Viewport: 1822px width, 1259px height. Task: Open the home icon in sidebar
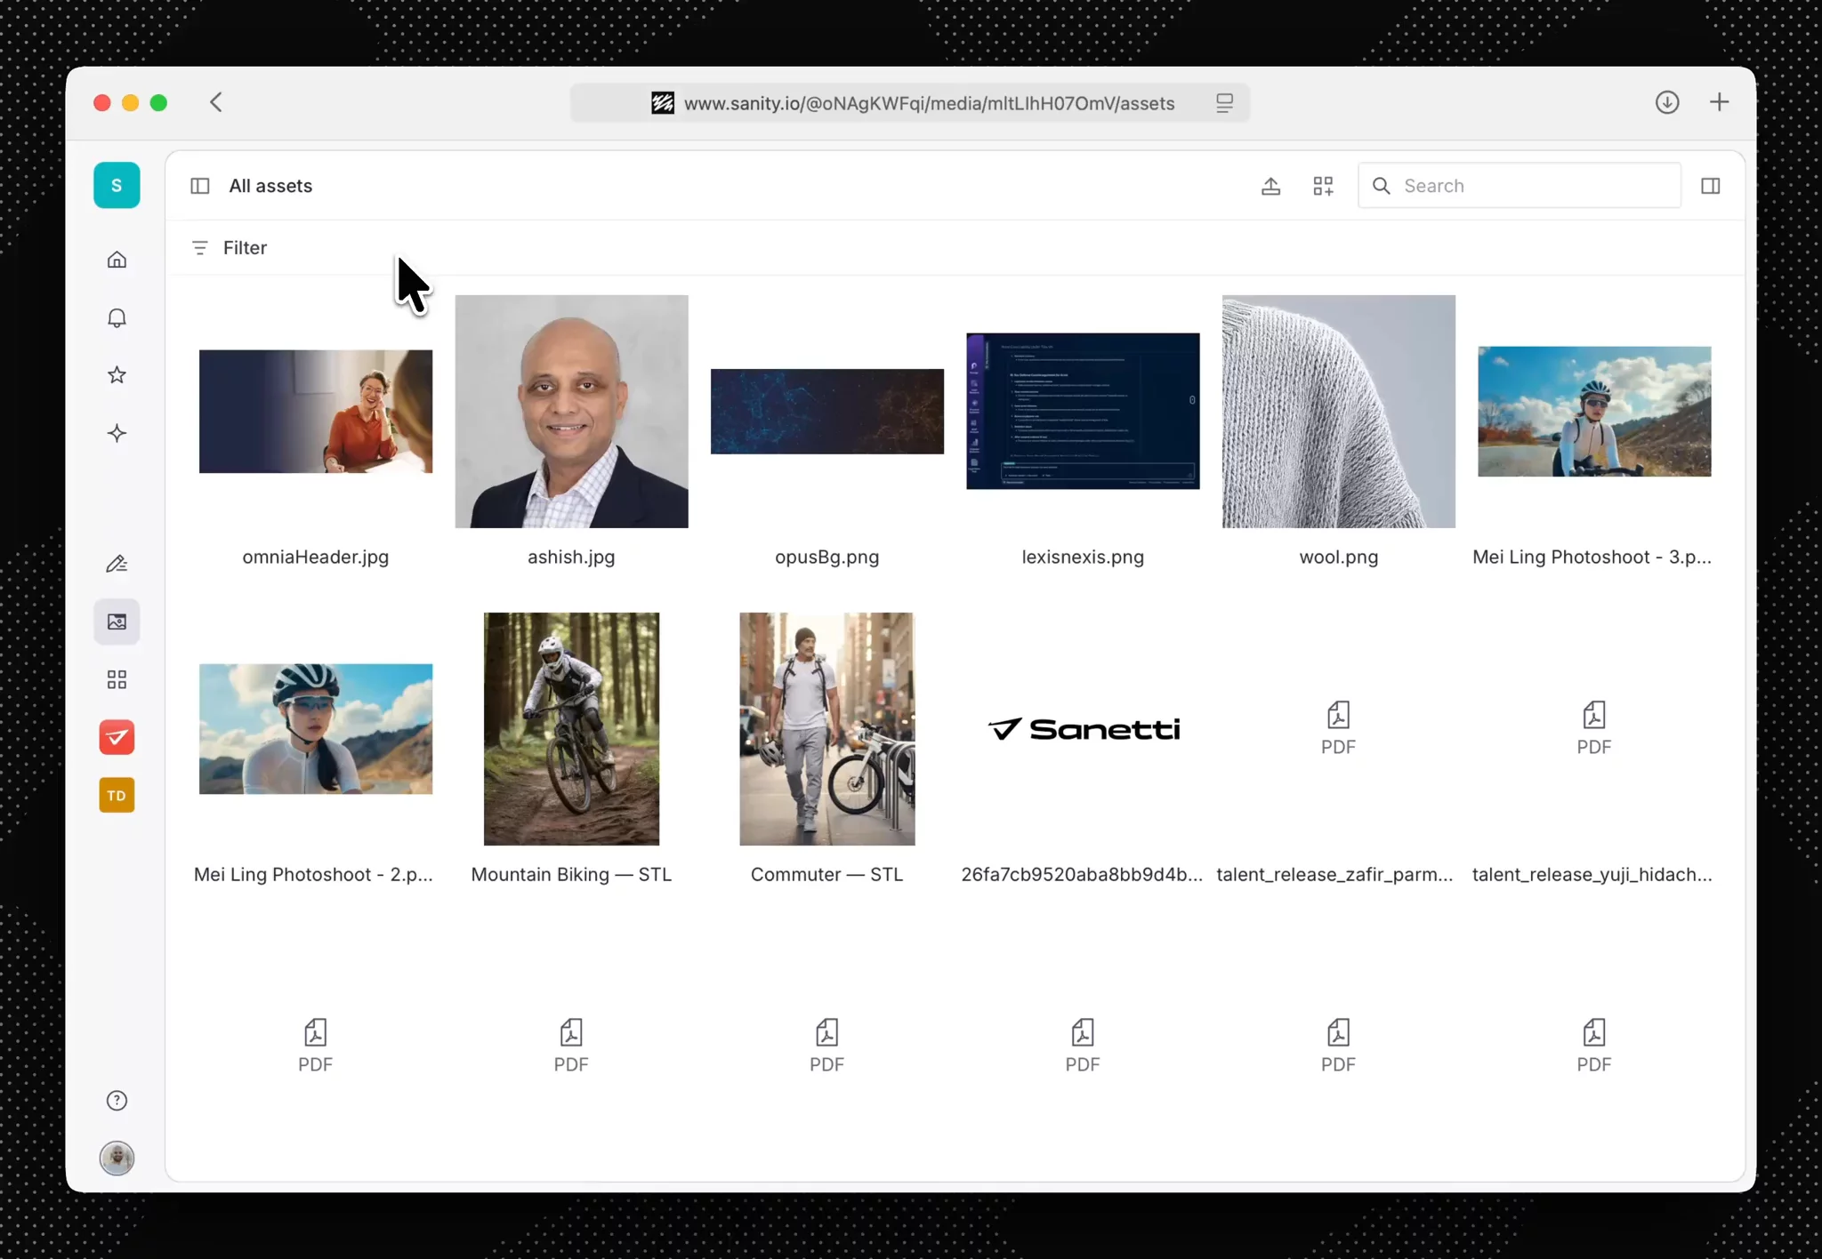click(x=117, y=260)
